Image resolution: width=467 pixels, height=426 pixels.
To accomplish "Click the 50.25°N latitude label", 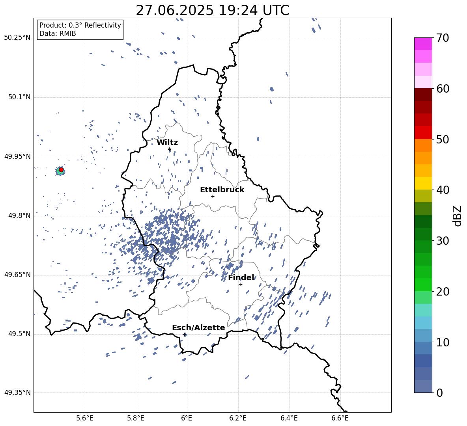I will 17,38.
